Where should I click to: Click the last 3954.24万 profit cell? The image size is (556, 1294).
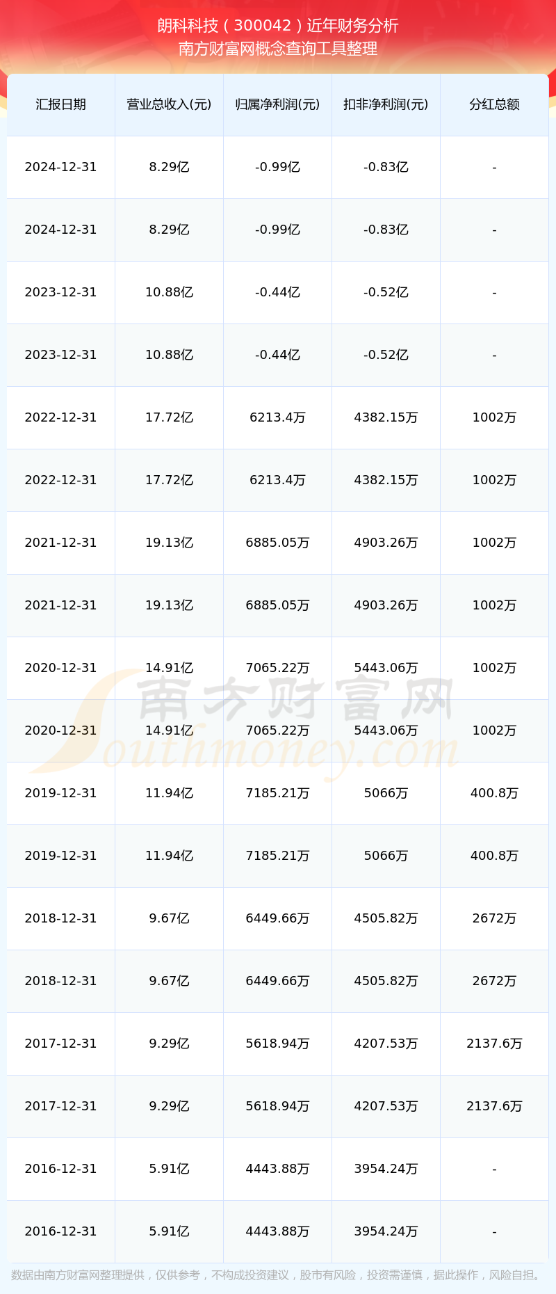tap(386, 1231)
